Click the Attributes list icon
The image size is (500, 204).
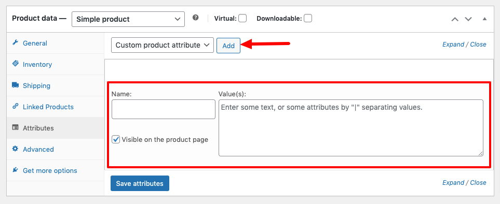coord(15,128)
